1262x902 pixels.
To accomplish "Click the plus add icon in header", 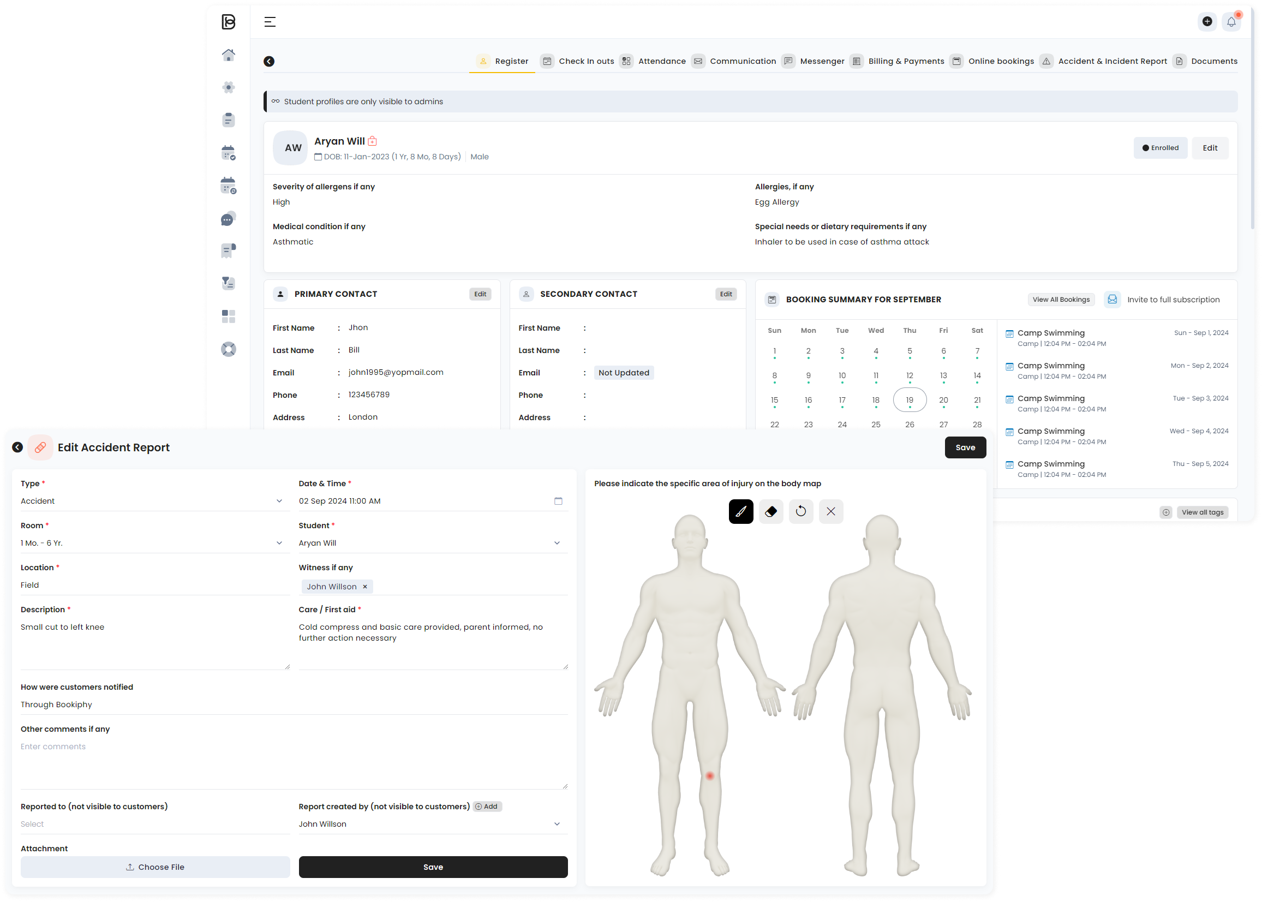I will 1206,22.
